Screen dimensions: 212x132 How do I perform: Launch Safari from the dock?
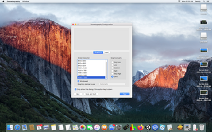tap(17, 127)
